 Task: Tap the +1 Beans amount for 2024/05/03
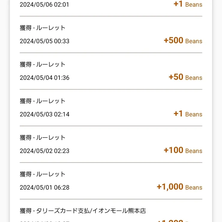tap(187, 114)
